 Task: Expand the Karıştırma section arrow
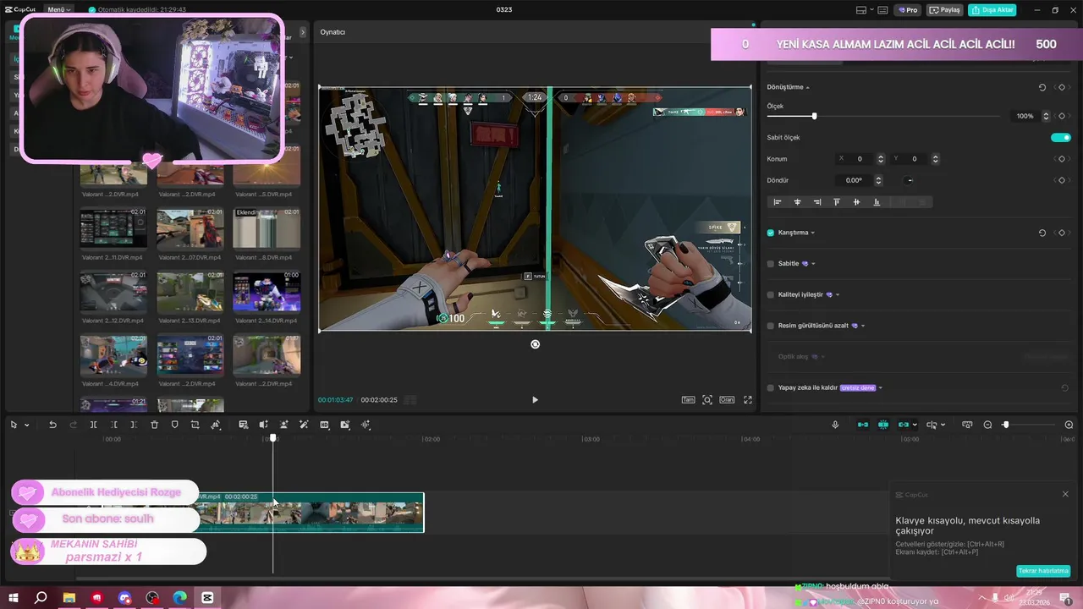click(813, 233)
